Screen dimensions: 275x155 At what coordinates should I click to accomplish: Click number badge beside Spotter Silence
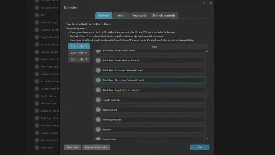[37, 96]
